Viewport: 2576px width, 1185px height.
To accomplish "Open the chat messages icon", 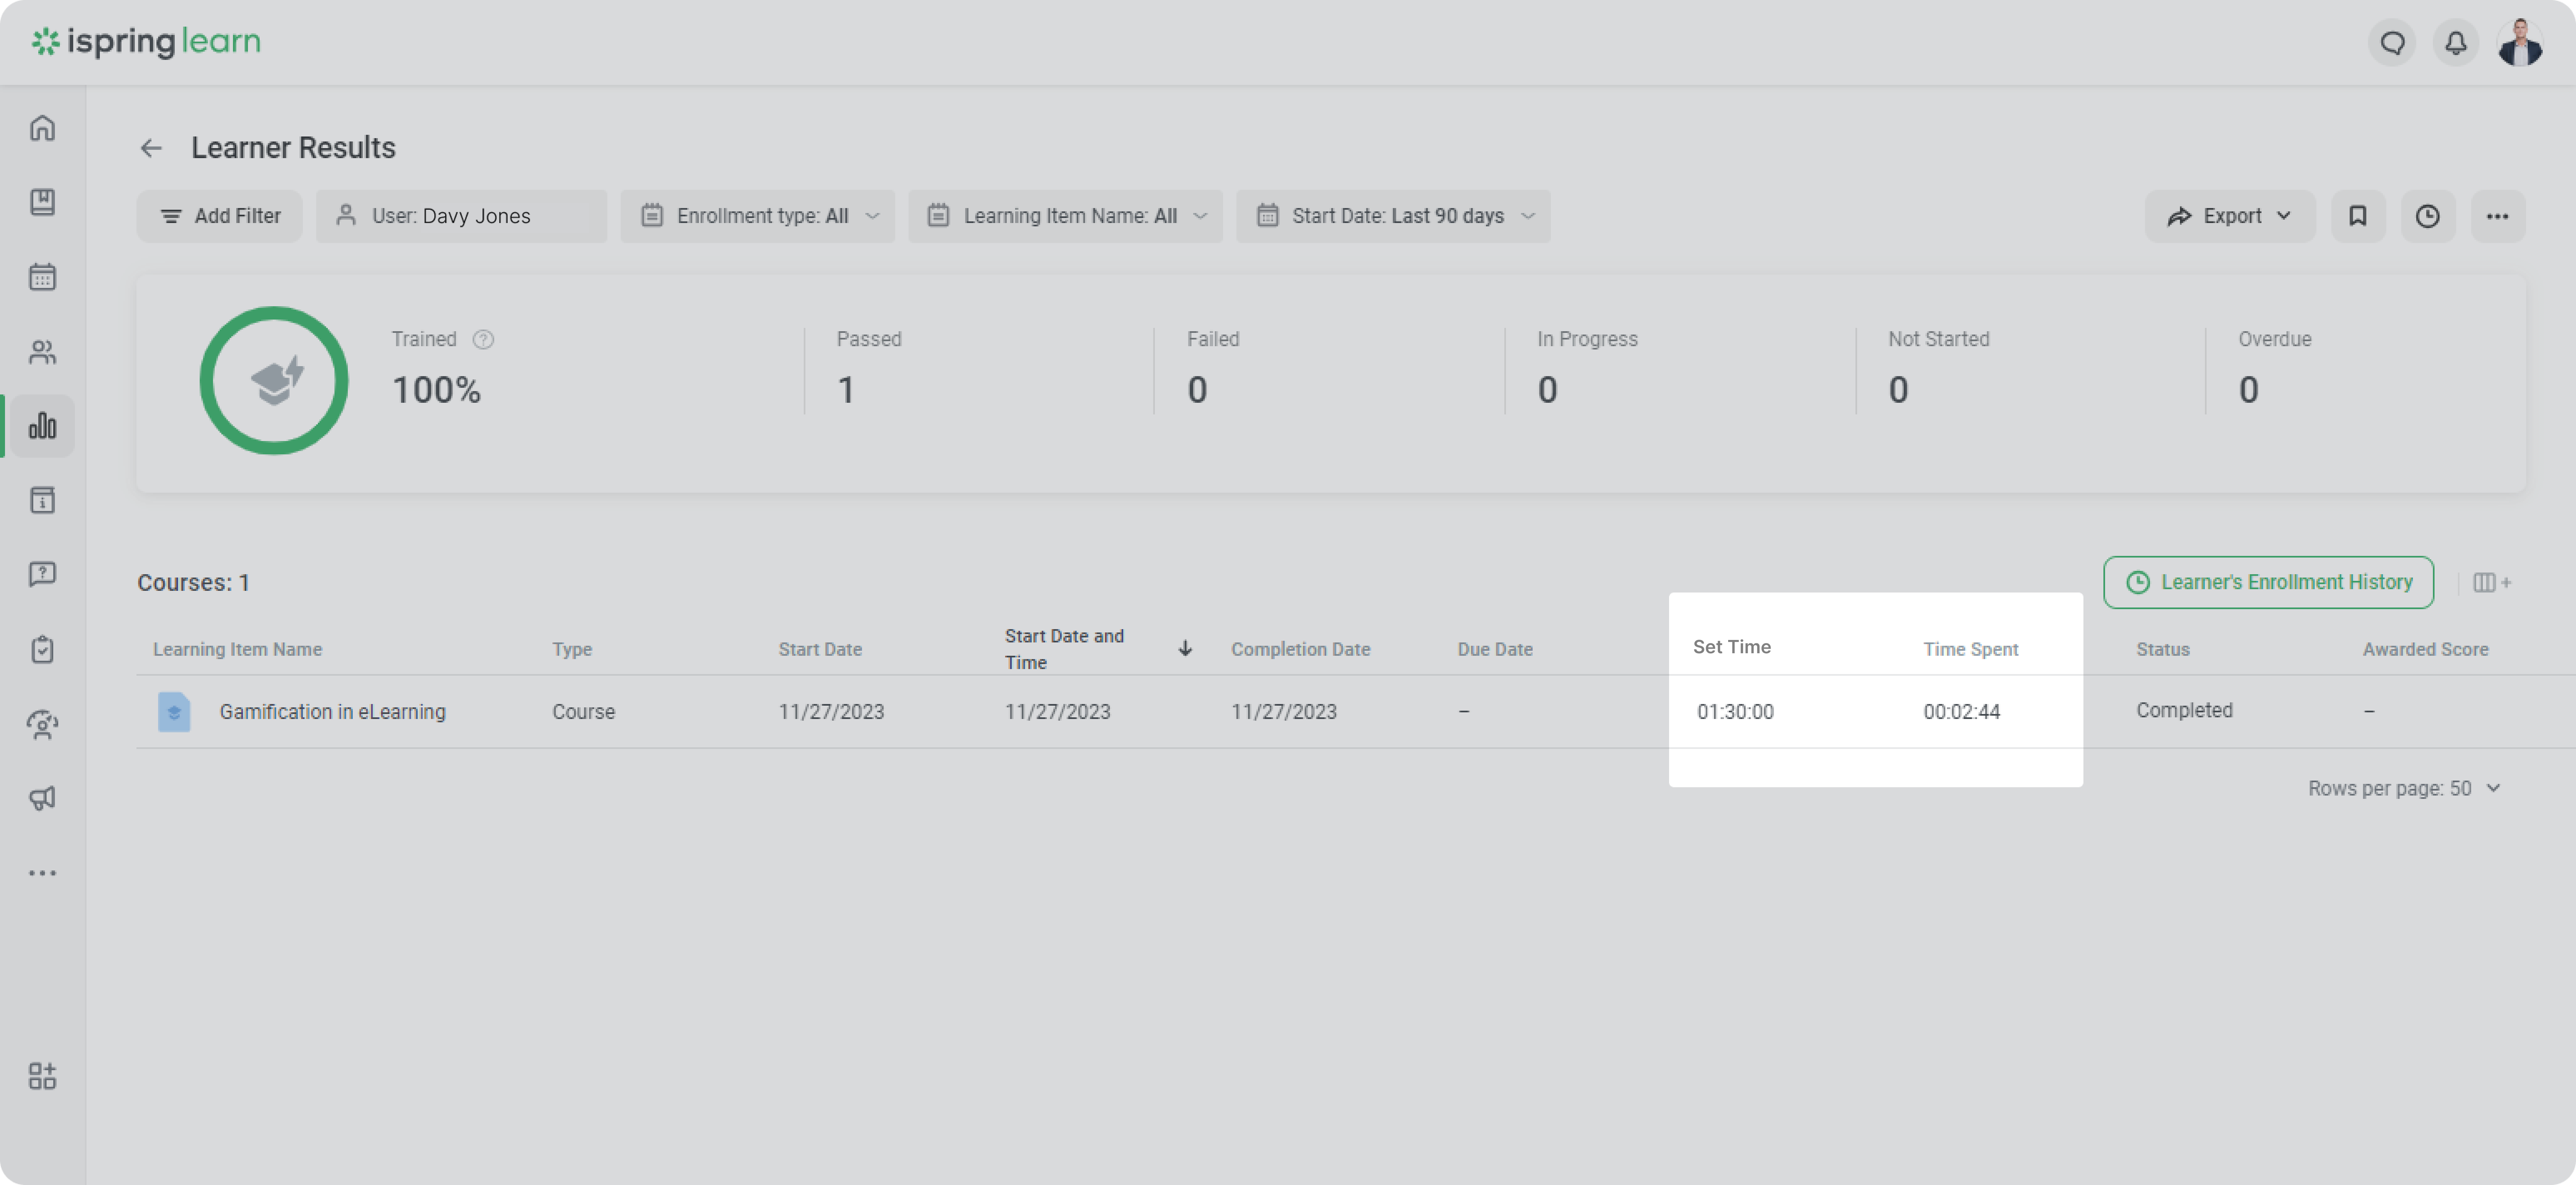I will click(2392, 43).
